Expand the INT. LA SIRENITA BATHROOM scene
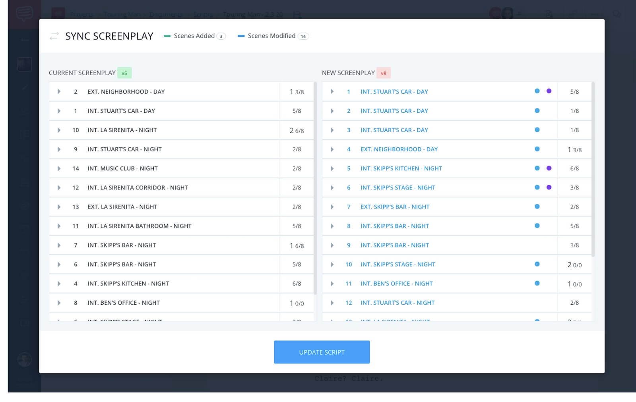Screen dimensions: 636x402 [x=59, y=226]
